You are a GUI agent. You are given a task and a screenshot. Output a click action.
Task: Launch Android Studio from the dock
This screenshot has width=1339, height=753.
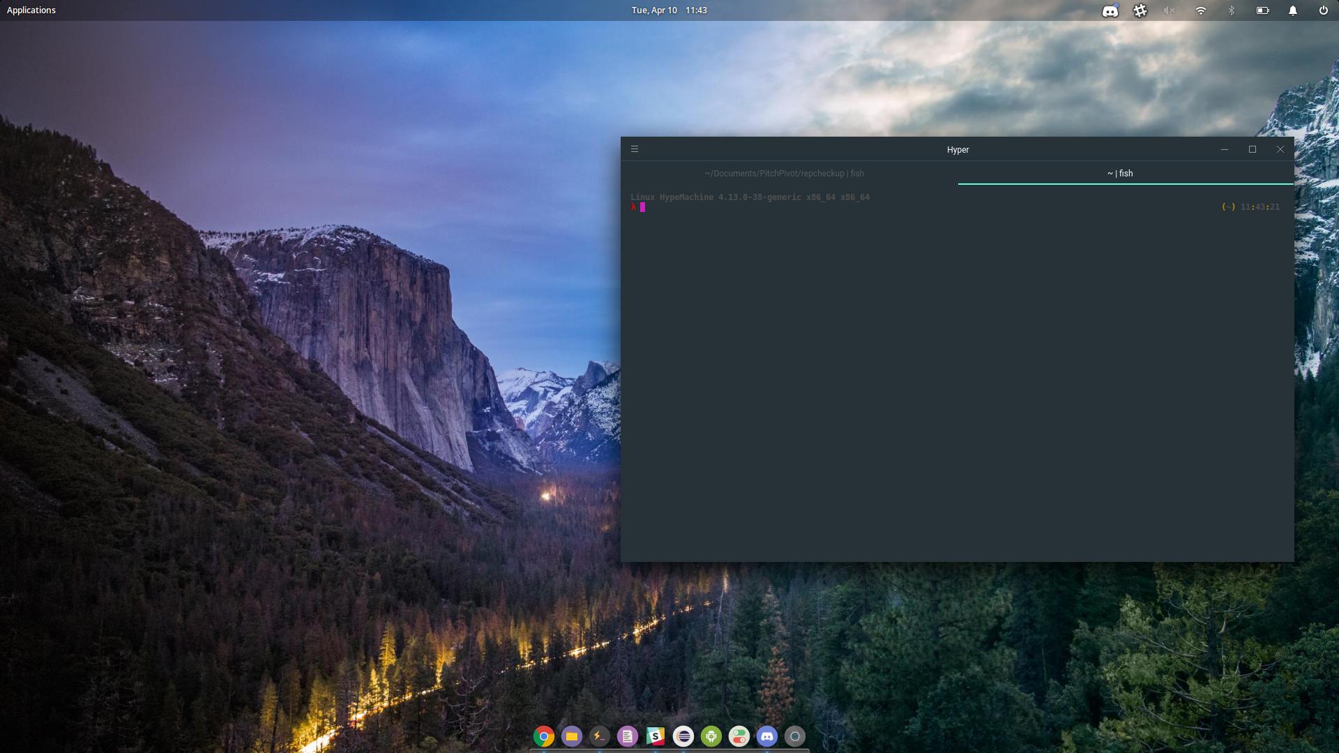pyautogui.click(x=711, y=736)
